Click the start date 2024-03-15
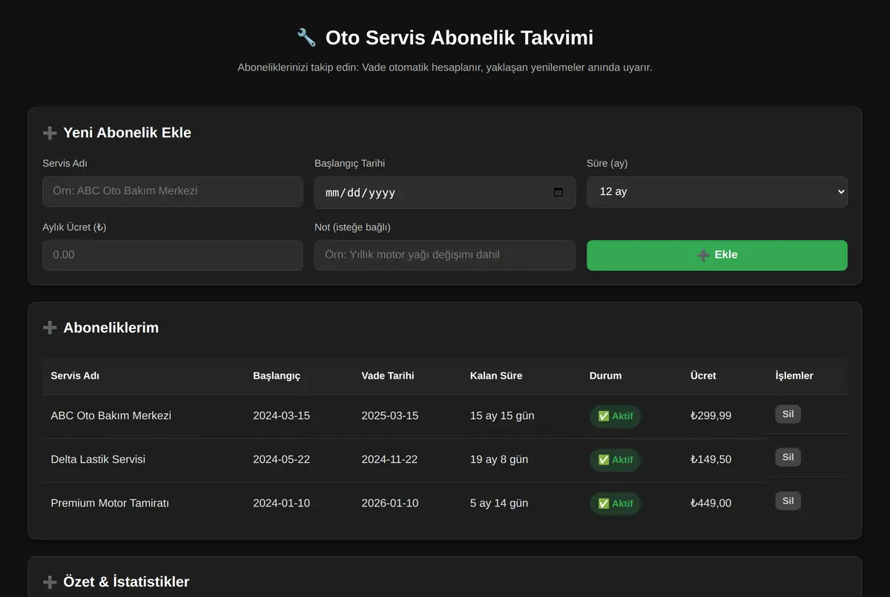Image resolution: width=890 pixels, height=597 pixels. point(281,416)
